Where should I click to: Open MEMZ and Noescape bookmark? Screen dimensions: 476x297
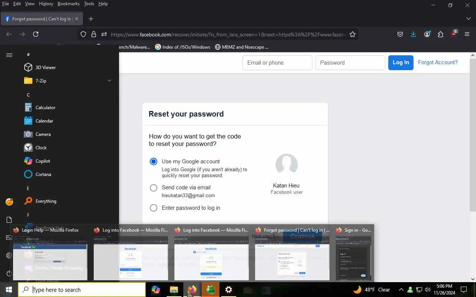241,47
